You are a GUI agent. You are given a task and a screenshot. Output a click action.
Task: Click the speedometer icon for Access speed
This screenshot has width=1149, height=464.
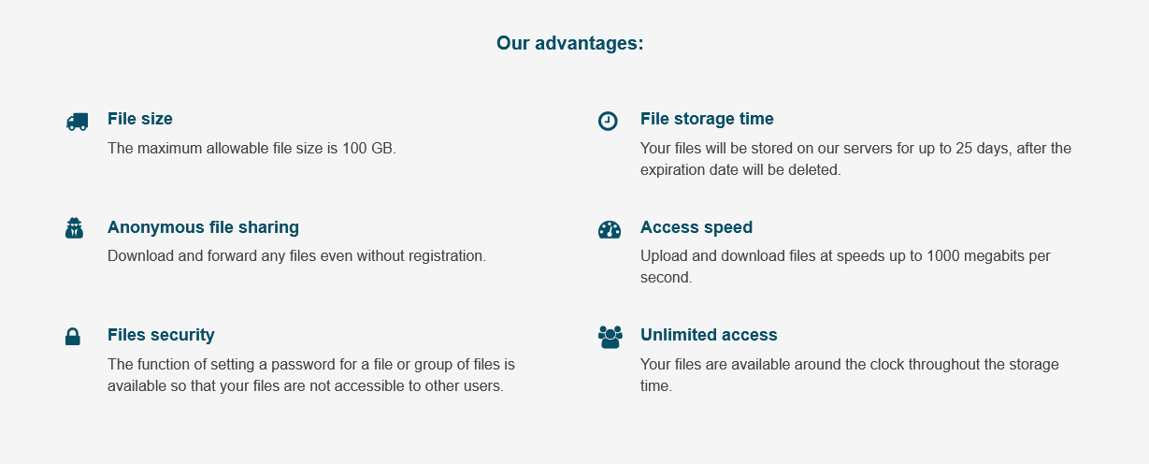[610, 229]
